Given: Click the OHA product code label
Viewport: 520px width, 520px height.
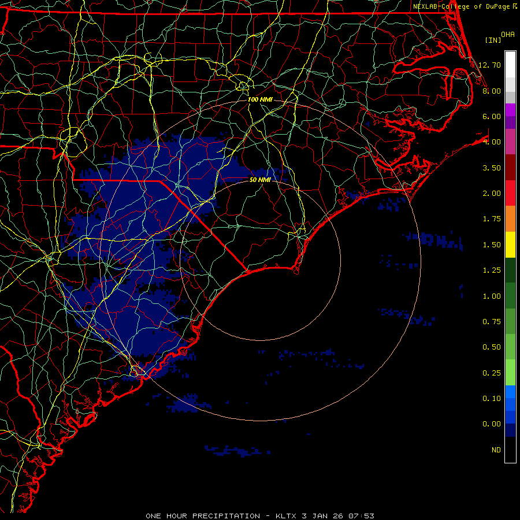Looking at the screenshot, I should pyautogui.click(x=508, y=35).
